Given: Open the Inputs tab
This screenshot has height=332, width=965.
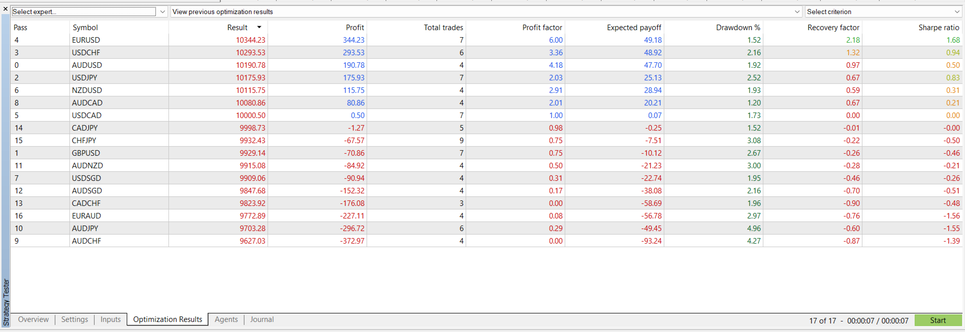Looking at the screenshot, I should point(111,319).
